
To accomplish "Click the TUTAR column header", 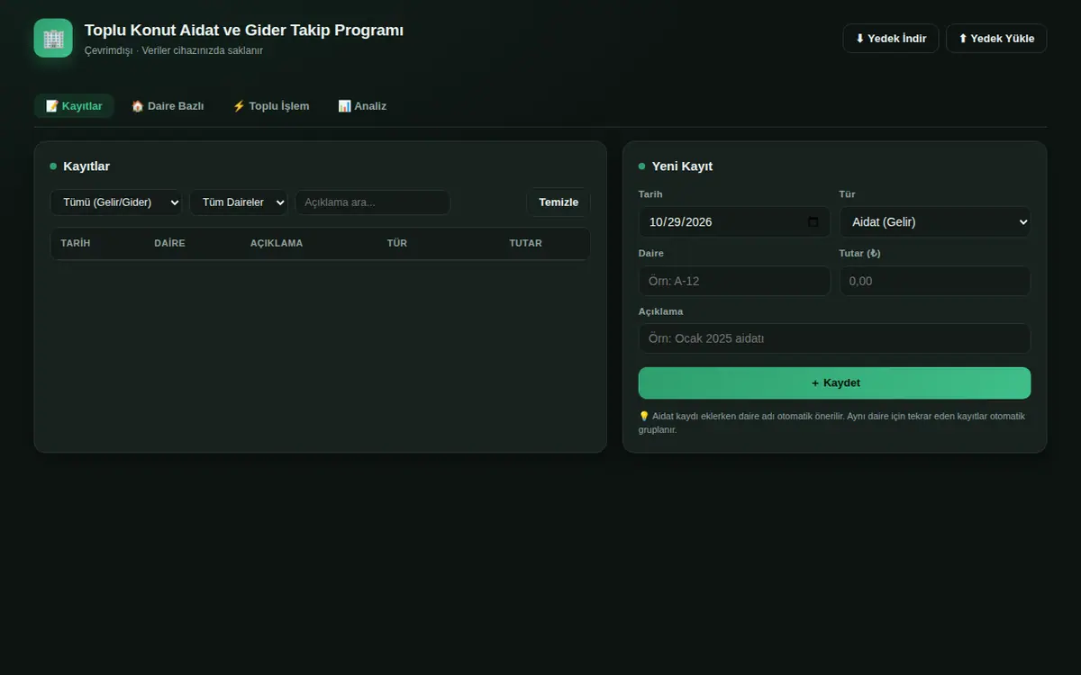I will 526,243.
